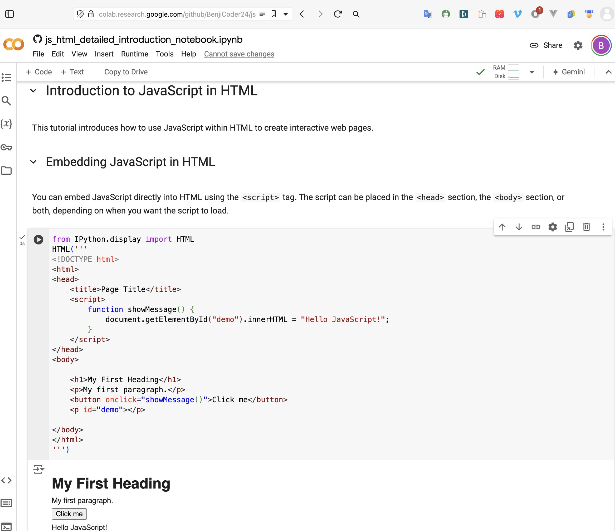Delete the code cell
This screenshot has height=531, width=615.
586,227
